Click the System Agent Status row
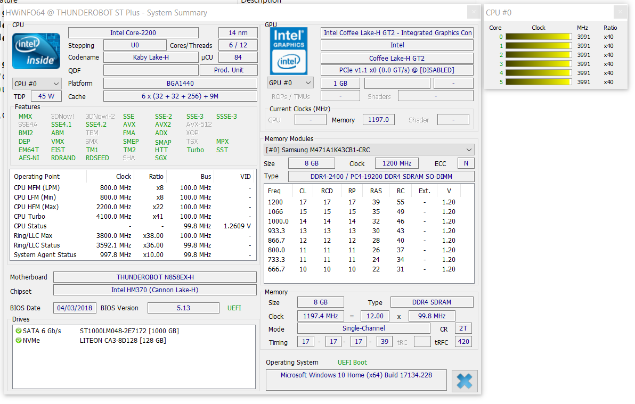Viewport: 635px width, 404px height. (133, 255)
